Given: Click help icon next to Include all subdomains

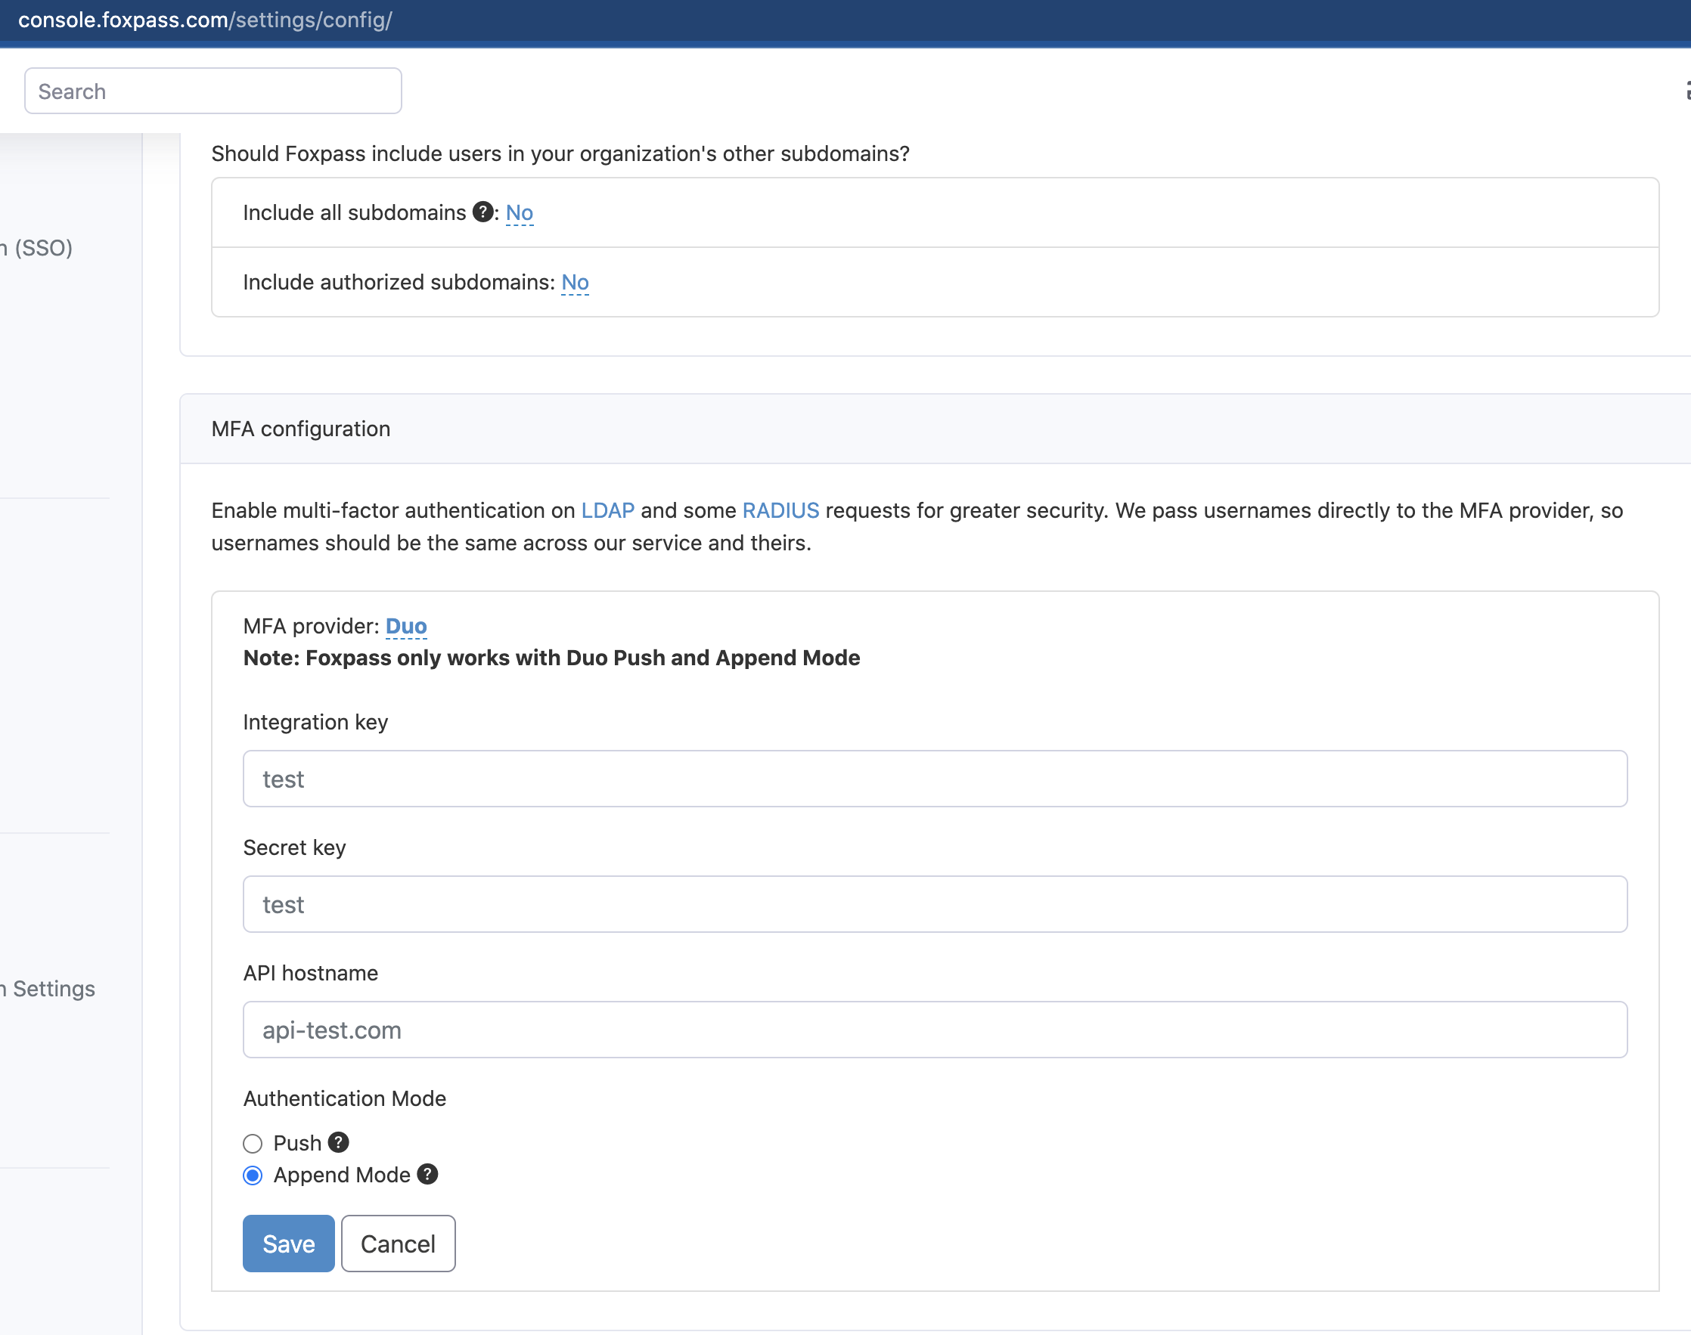Looking at the screenshot, I should [x=483, y=212].
